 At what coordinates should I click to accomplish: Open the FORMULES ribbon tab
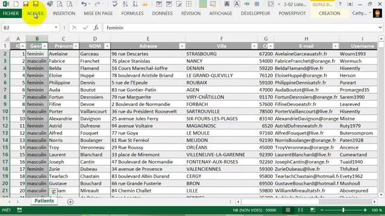tap(132, 13)
